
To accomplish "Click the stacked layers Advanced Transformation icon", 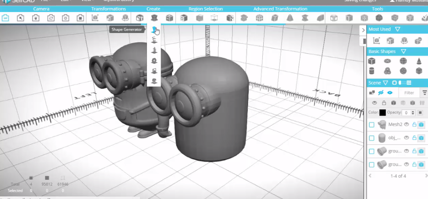I will [244, 18].
